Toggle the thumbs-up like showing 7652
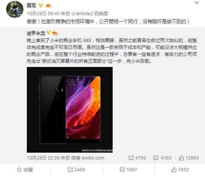Image resolution: width=205 pixels, height=176 pixels. [x=180, y=170]
